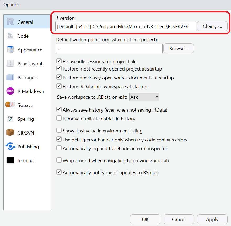The height and width of the screenshot is (226, 231).
Task: Click the Change... R version button
Action: tap(212, 26)
